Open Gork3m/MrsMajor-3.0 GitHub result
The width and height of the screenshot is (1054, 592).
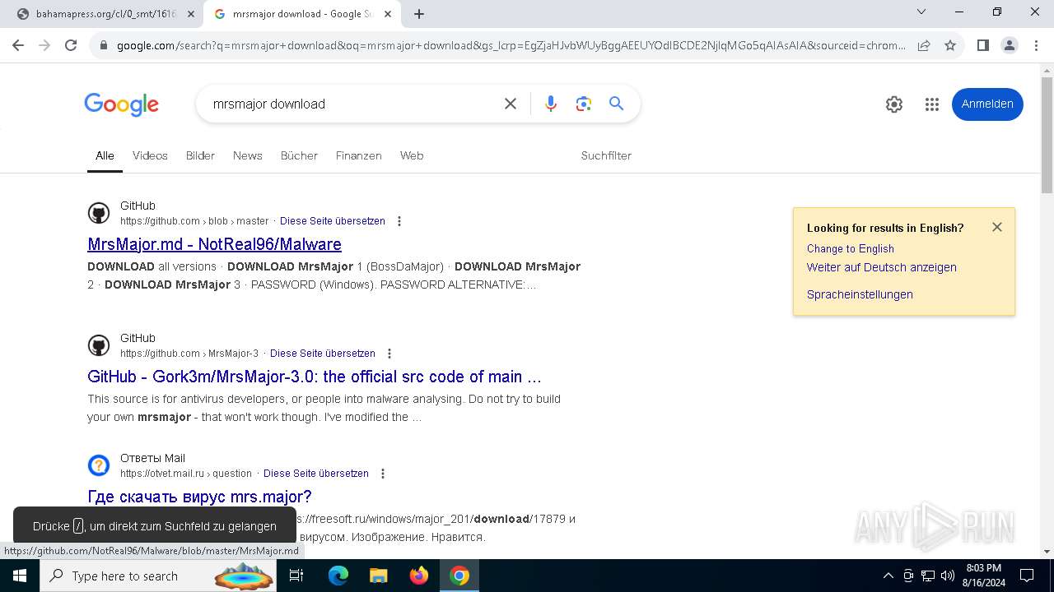coord(315,377)
